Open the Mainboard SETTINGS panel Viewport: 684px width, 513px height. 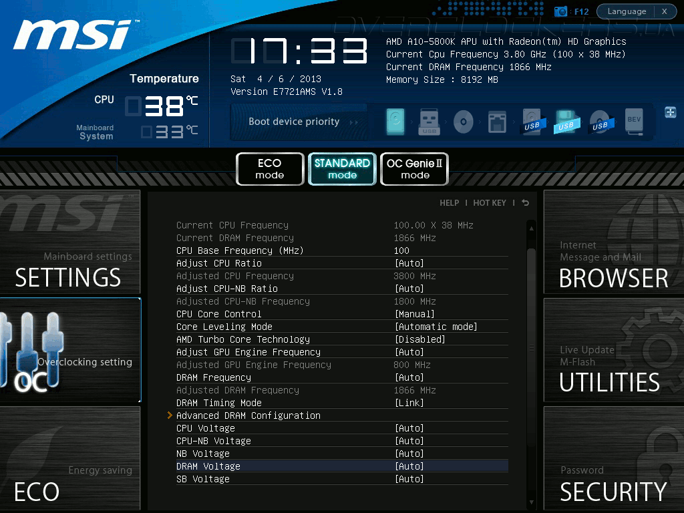click(x=70, y=242)
